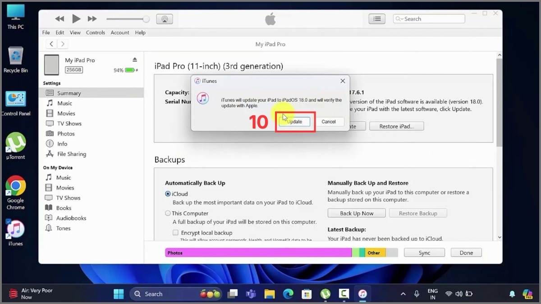Open iTunes from the taskbar
This screenshot has height=304, width=541.
pos(362,294)
